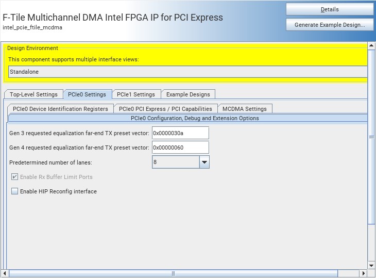Go to the Example Designs tab
376x278 pixels.
tap(188, 94)
